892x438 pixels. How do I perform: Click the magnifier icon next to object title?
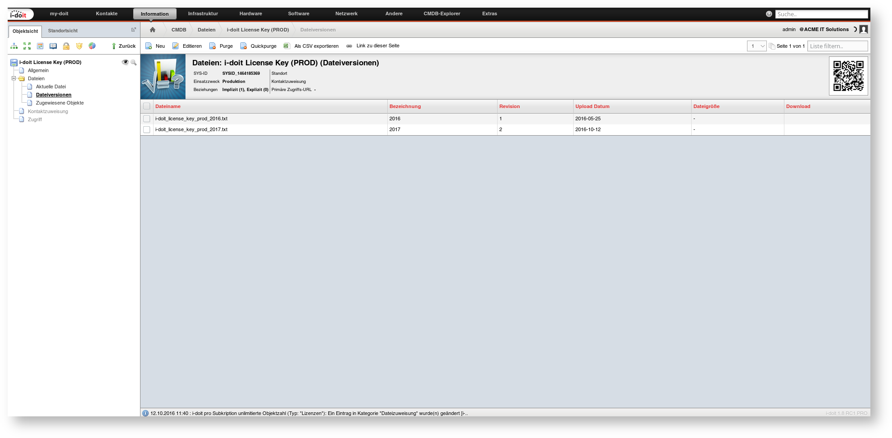pyautogui.click(x=133, y=62)
